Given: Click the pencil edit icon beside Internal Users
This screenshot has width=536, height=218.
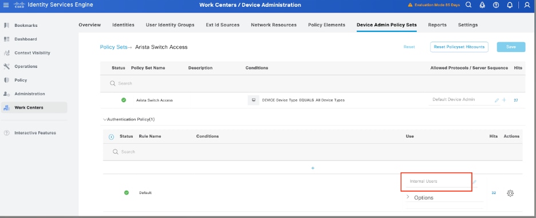Looking at the screenshot, I should coord(475,182).
